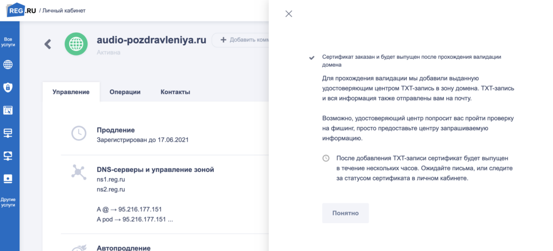Click the audio-pozdravleniya.ru domain title
Viewport: 553px width, 251px height.
tap(151, 40)
